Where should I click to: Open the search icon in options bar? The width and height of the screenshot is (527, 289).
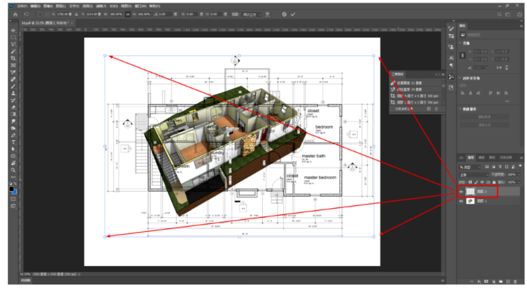click(500, 14)
